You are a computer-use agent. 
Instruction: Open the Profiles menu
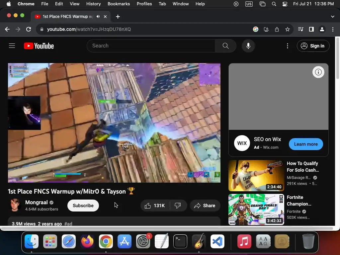[x=144, y=4]
